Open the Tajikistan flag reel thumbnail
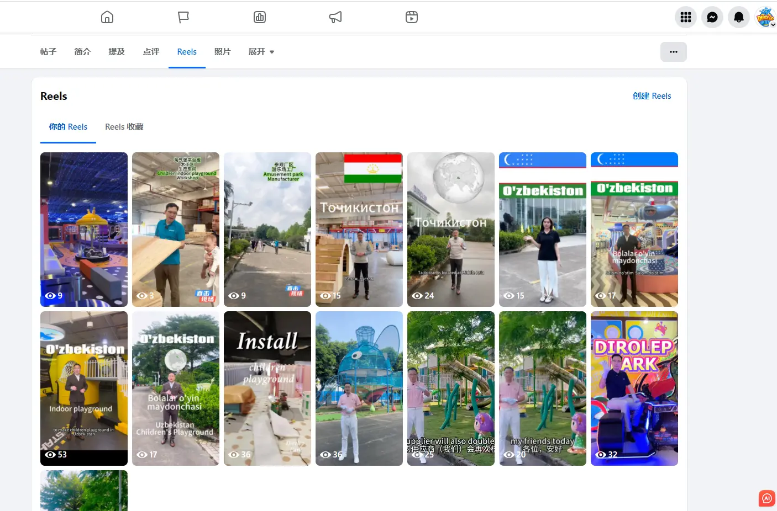The height and width of the screenshot is (511, 777). click(x=359, y=229)
